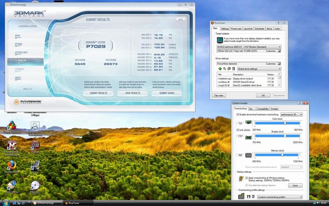Click the delete-profile bin icon in System tweaks

(253, 196)
